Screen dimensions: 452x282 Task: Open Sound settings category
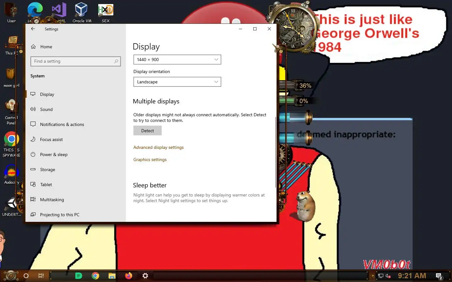tap(75, 109)
